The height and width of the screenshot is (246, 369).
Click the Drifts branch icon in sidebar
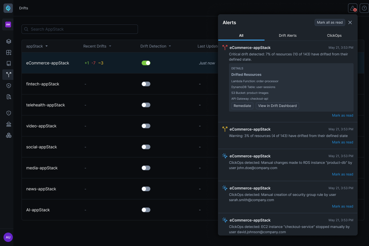[x=8, y=75]
